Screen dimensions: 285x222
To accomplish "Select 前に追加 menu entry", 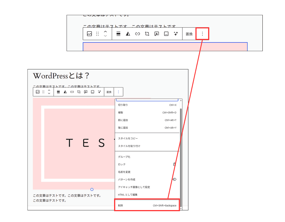I will 147,120.
